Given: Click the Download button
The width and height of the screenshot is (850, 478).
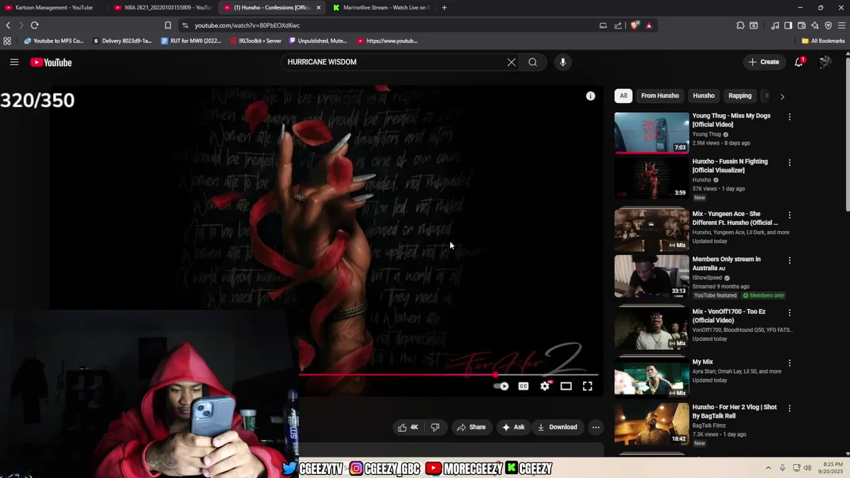Looking at the screenshot, I should pos(557,427).
